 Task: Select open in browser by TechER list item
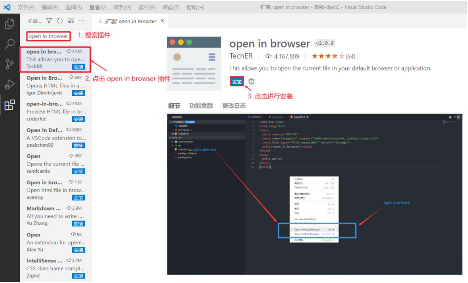point(56,59)
